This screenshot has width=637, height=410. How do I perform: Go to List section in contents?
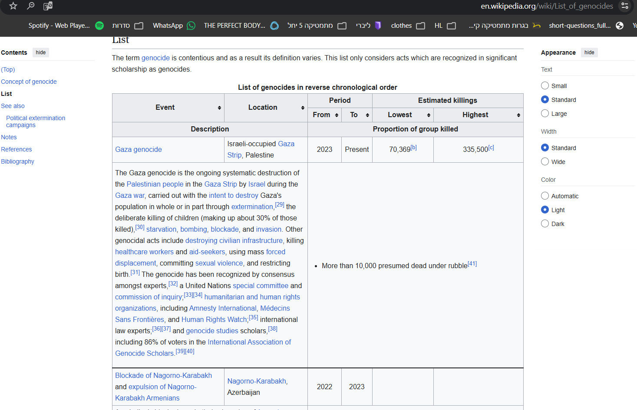pyautogui.click(x=7, y=94)
